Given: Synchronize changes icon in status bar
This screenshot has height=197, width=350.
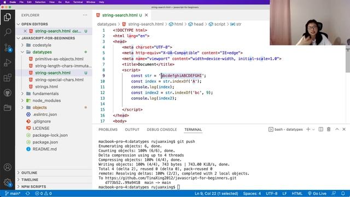Looking at the screenshot, I should point(28,193).
